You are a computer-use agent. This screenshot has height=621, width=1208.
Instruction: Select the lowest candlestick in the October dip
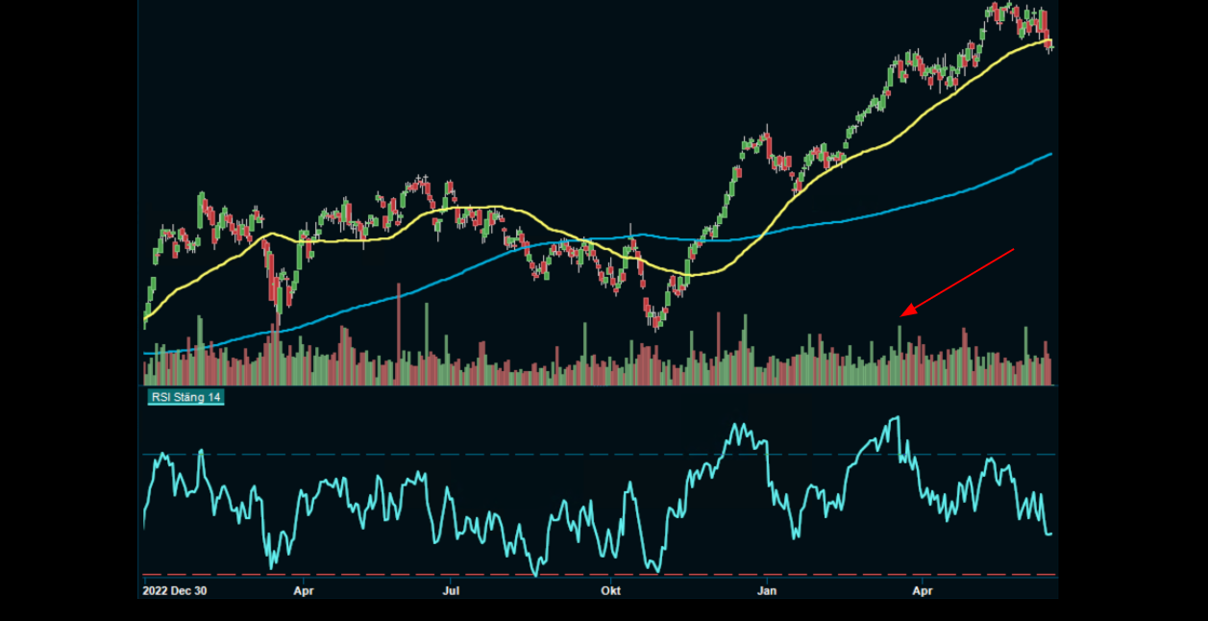pos(654,319)
